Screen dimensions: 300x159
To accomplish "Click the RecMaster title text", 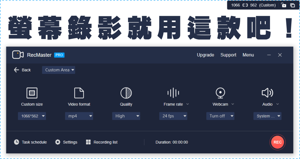I will [x=39, y=55].
